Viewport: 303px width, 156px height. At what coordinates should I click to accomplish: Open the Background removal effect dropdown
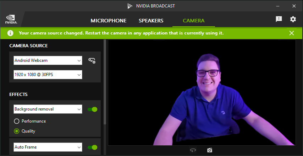[x=48, y=109]
